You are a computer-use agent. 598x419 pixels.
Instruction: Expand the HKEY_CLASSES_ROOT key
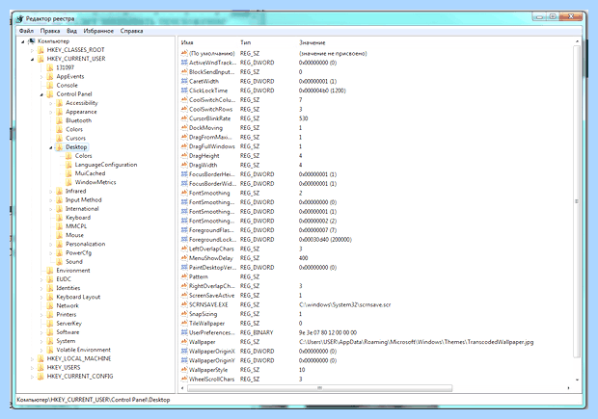tap(32, 50)
